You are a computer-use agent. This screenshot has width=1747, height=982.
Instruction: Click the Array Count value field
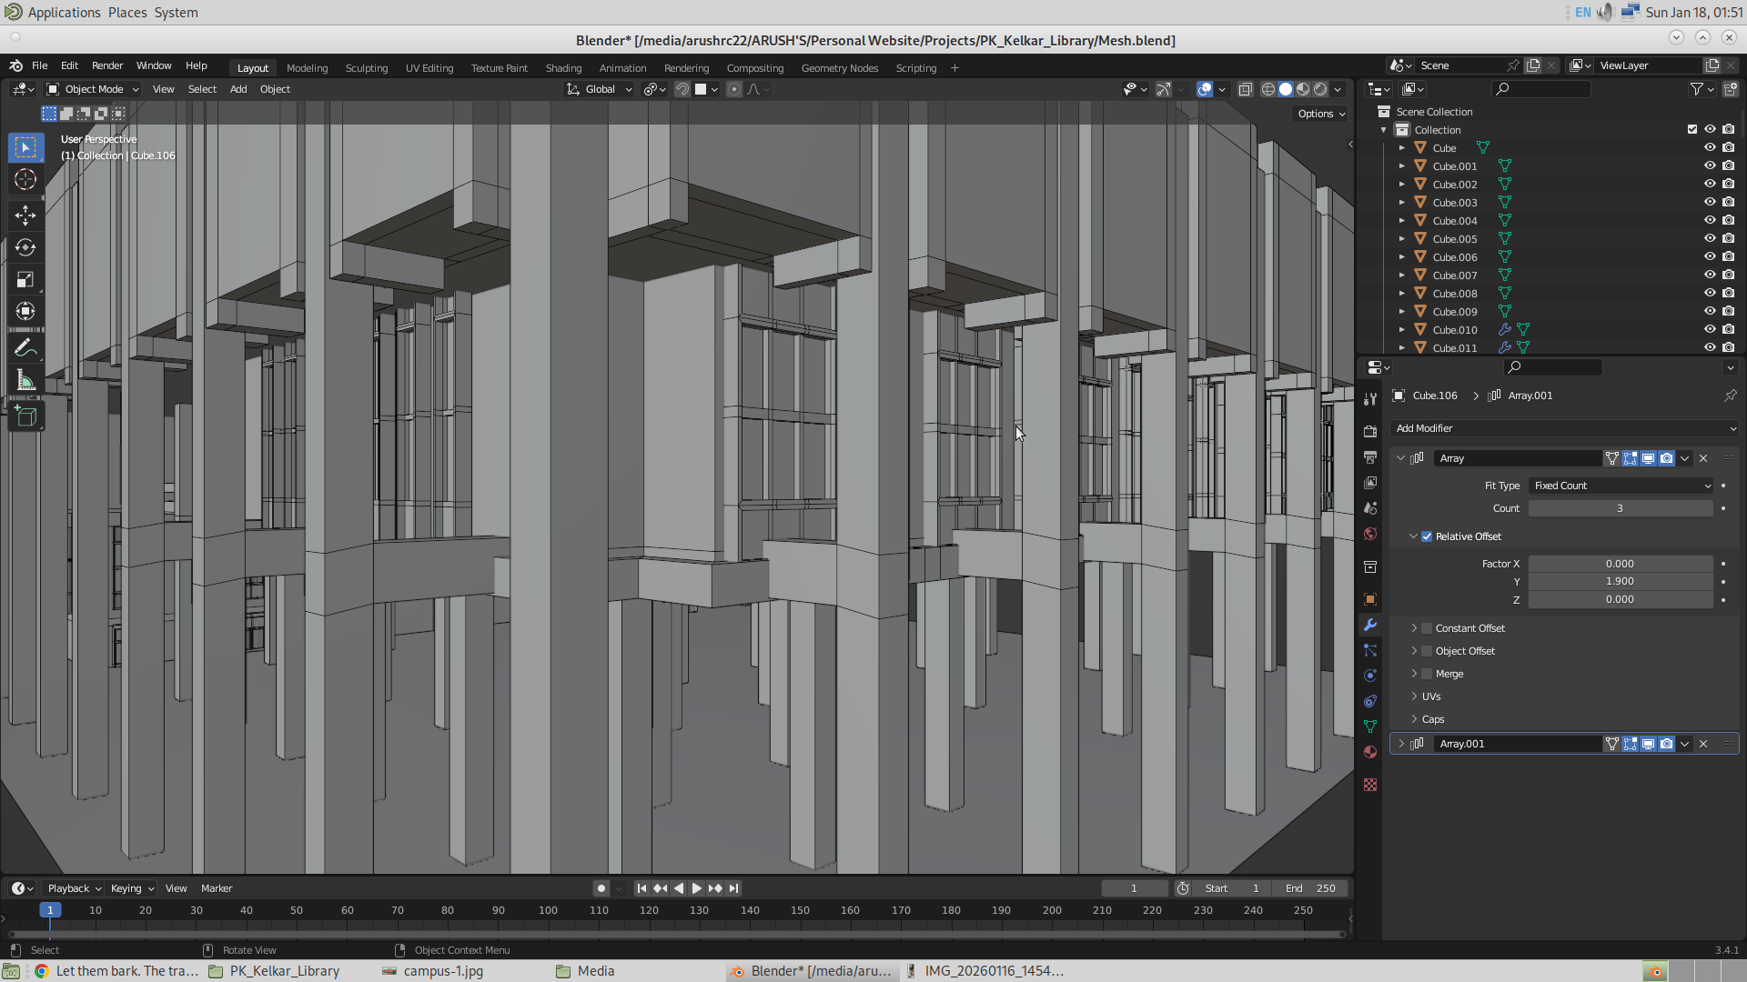(x=1620, y=508)
